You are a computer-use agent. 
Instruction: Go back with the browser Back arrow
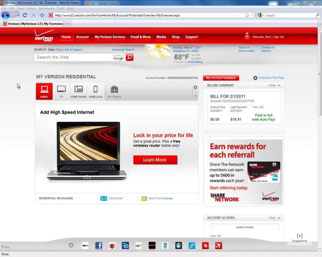click(x=6, y=15)
